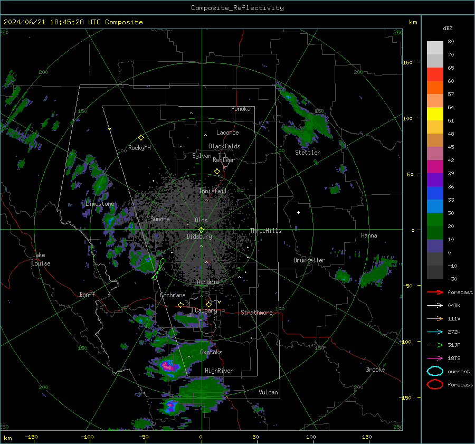The height and width of the screenshot is (444, 475).
Task: Click the intense magenta storm cell west of HighRiver
Action: (168, 366)
